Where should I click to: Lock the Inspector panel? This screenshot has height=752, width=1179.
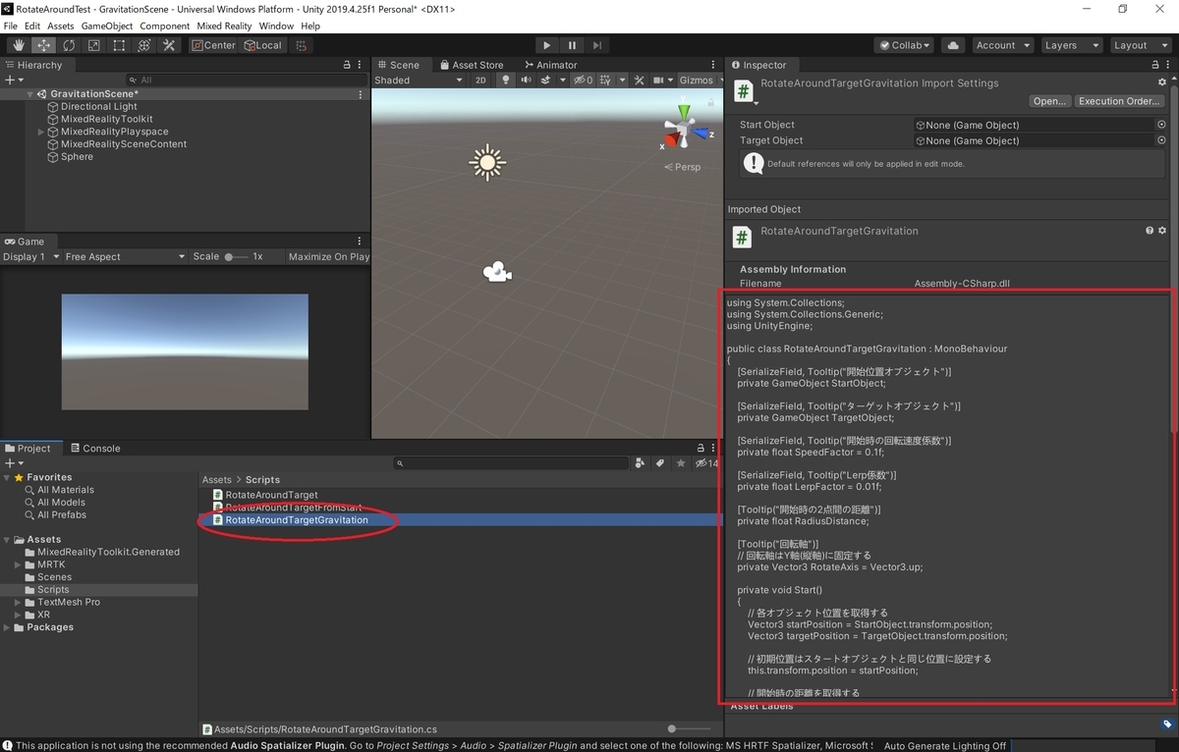click(x=1153, y=65)
